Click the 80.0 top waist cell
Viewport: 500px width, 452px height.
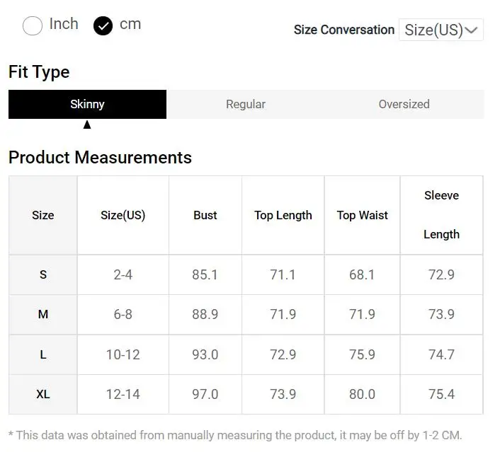tap(362, 394)
